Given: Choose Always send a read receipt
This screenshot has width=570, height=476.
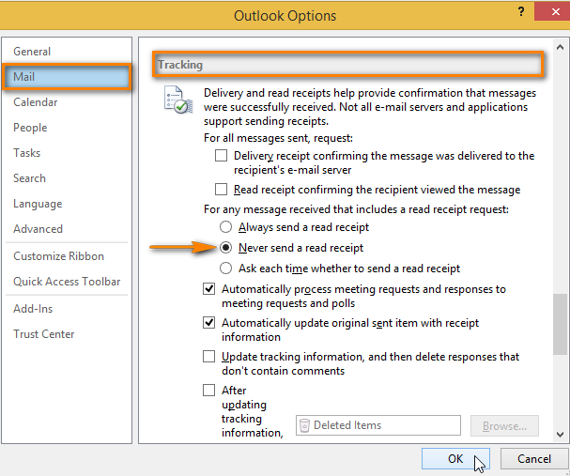Looking at the screenshot, I should [x=225, y=227].
